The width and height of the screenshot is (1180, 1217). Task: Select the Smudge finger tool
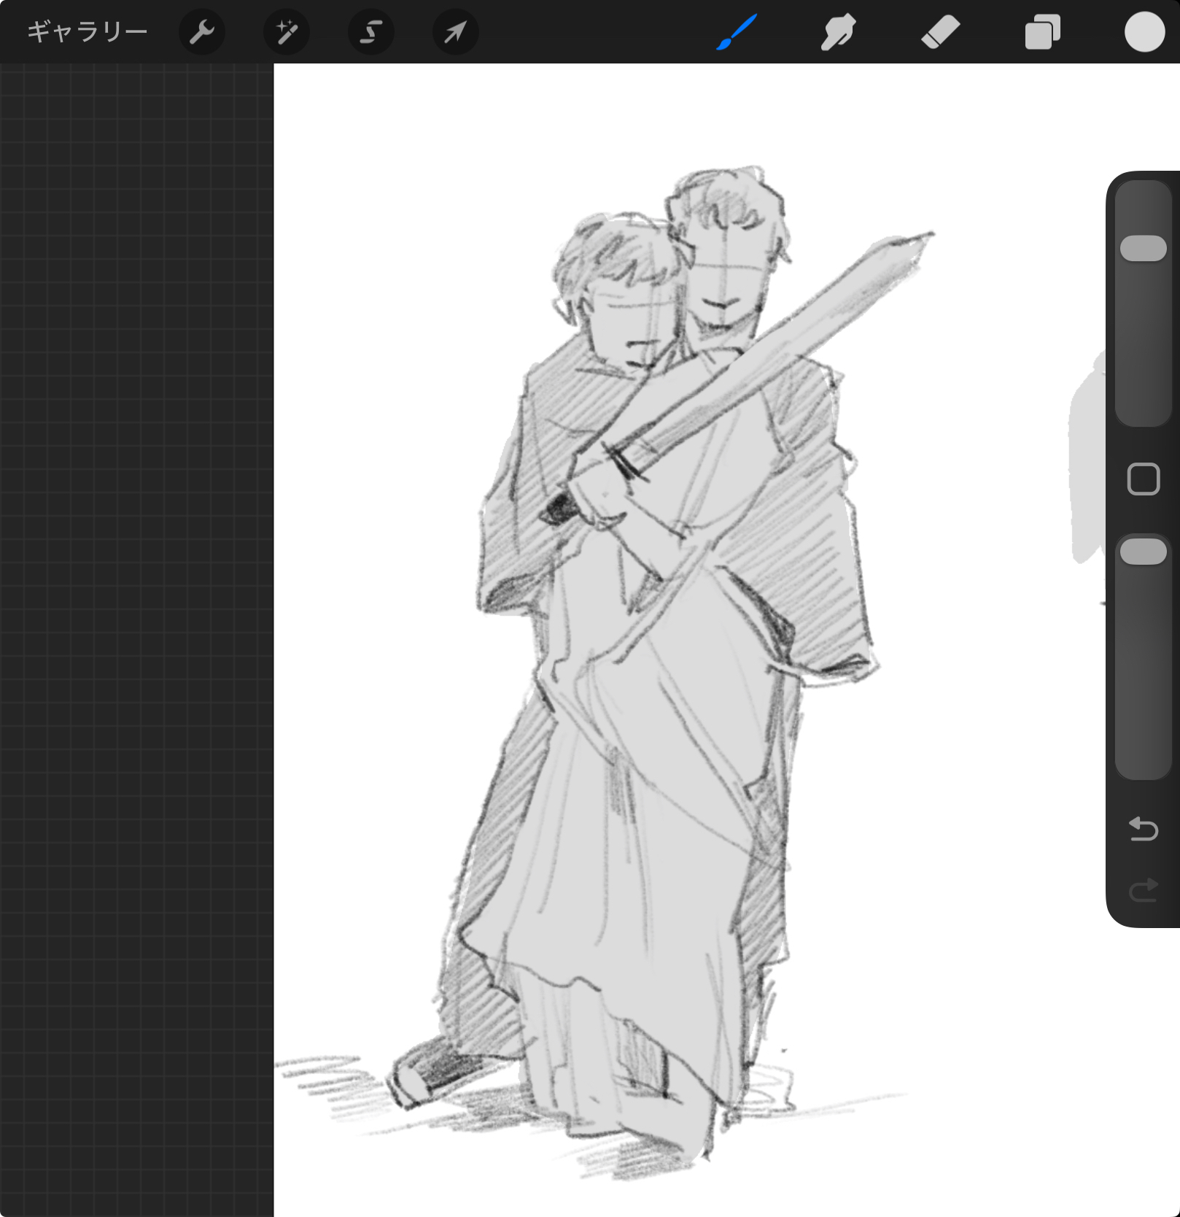(x=838, y=32)
